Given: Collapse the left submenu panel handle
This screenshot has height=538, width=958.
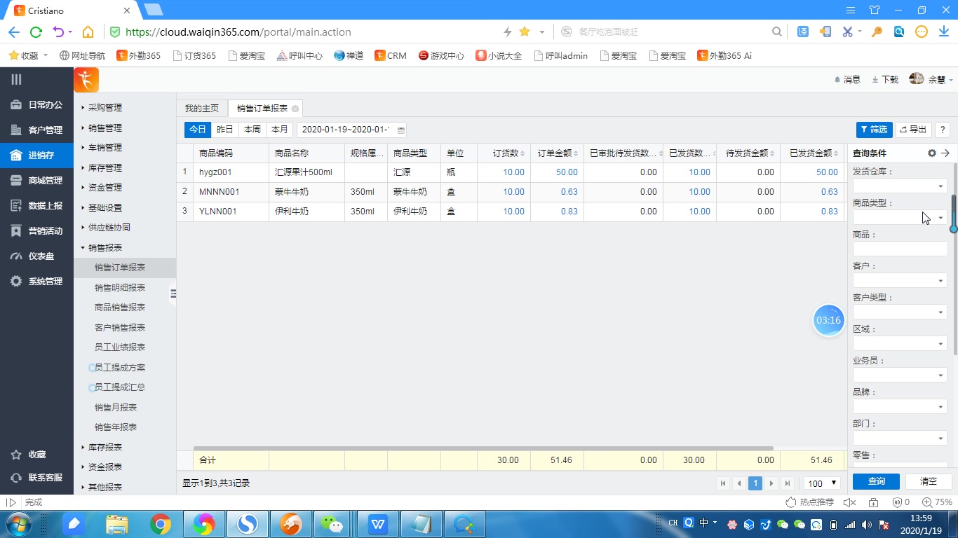Looking at the screenshot, I should pos(173,294).
